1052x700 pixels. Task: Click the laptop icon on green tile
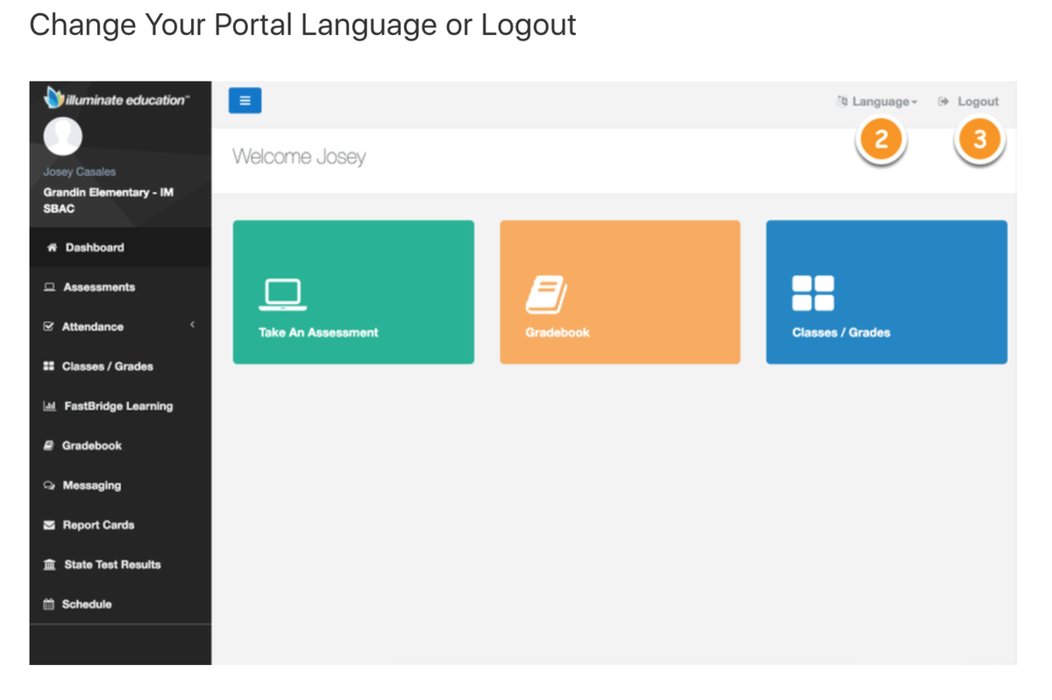(282, 294)
